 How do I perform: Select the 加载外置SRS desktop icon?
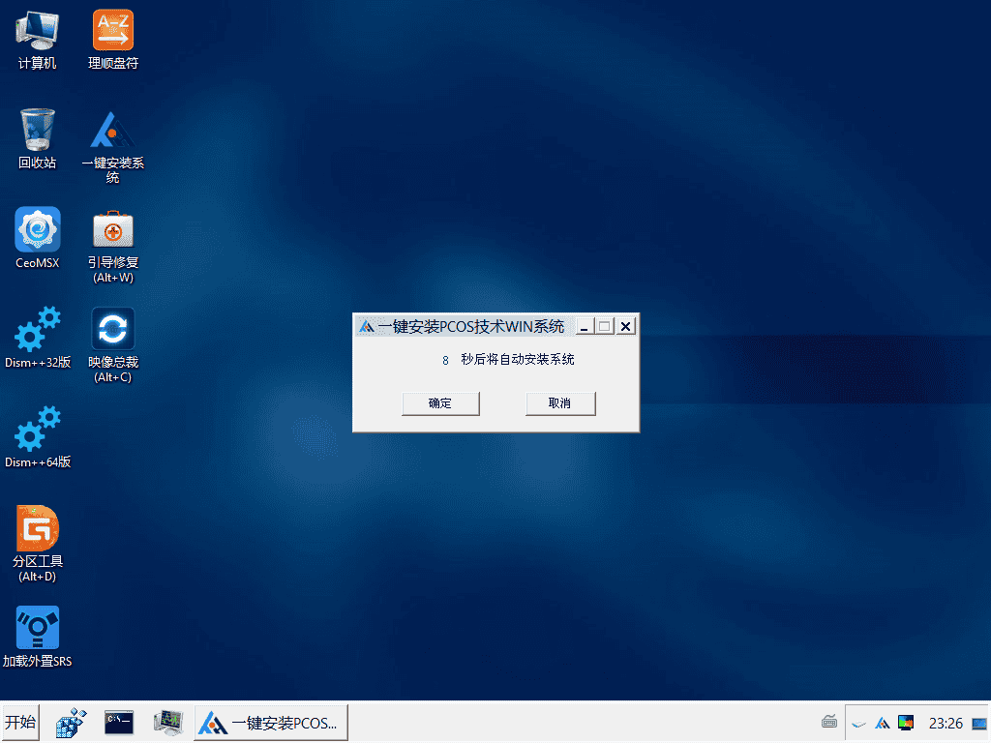click(38, 637)
